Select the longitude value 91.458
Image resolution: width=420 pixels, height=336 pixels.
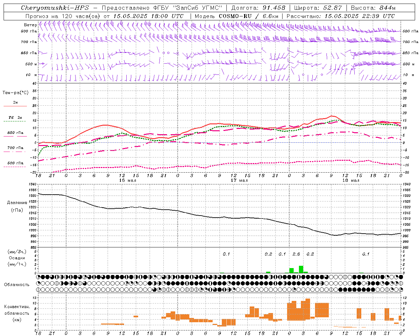(x=274, y=8)
